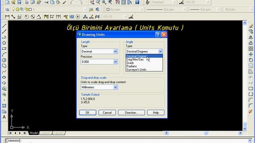Open the ISO-25 dropdown in dimension toolbar
Screen dimensions: 255x143
(115, 17)
